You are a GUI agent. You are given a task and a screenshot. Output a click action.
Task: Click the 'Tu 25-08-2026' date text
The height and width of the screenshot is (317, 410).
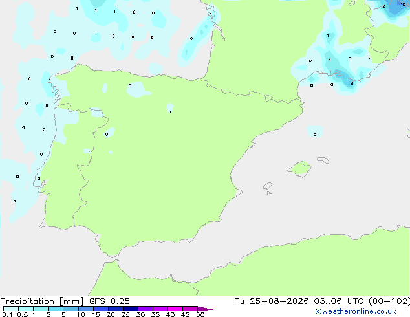point(272,301)
